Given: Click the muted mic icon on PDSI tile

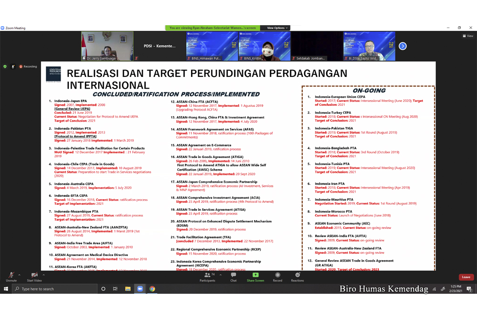Looking at the screenshot, I should point(136,58).
